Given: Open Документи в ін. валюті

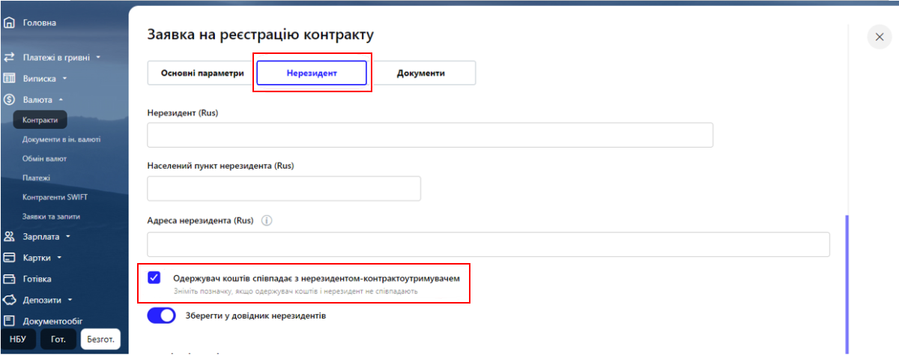Looking at the screenshot, I should [61, 139].
